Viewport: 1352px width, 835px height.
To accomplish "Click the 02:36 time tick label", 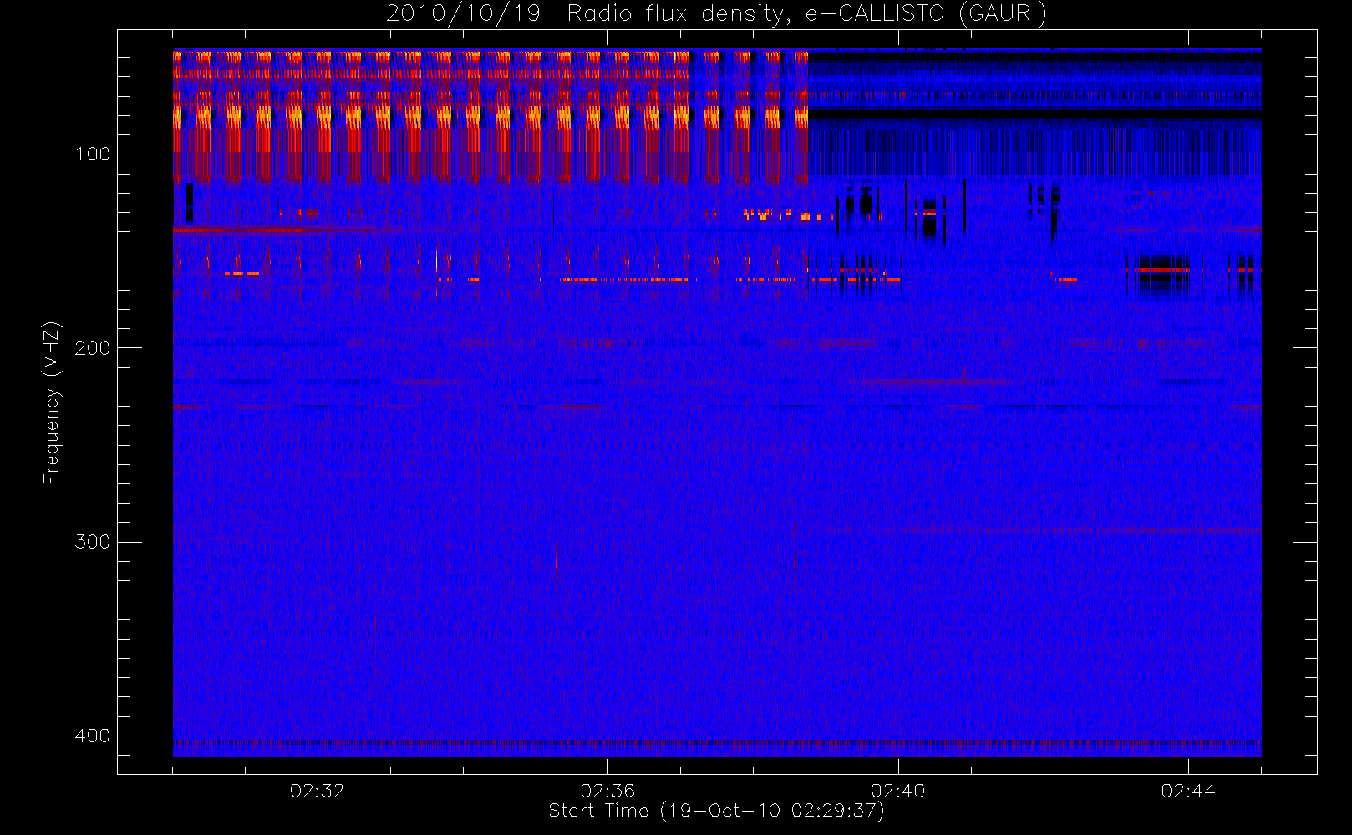I will (x=607, y=791).
